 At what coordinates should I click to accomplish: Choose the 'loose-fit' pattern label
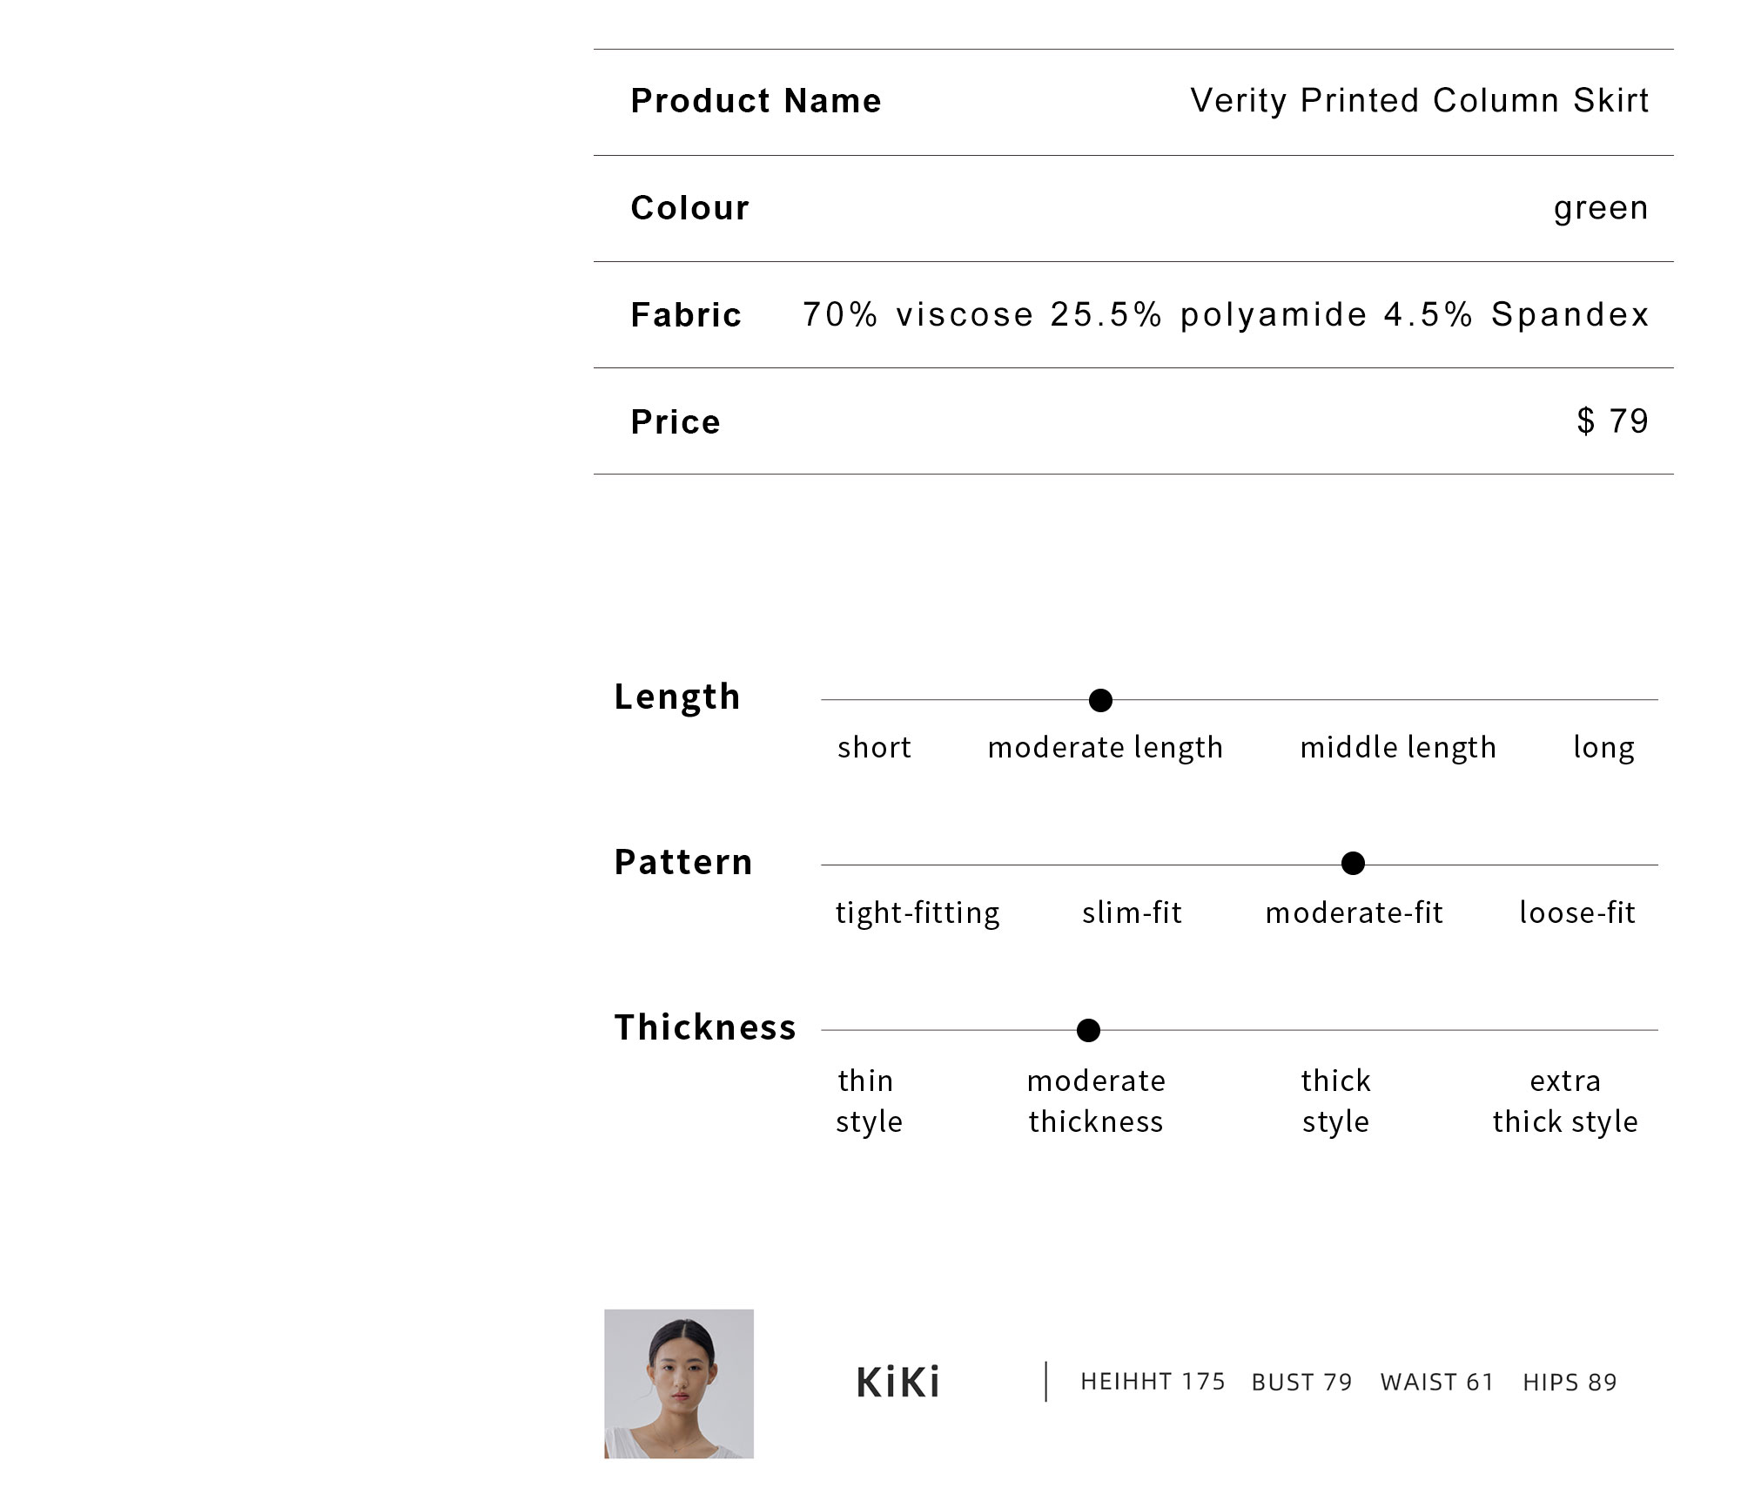click(x=1577, y=912)
